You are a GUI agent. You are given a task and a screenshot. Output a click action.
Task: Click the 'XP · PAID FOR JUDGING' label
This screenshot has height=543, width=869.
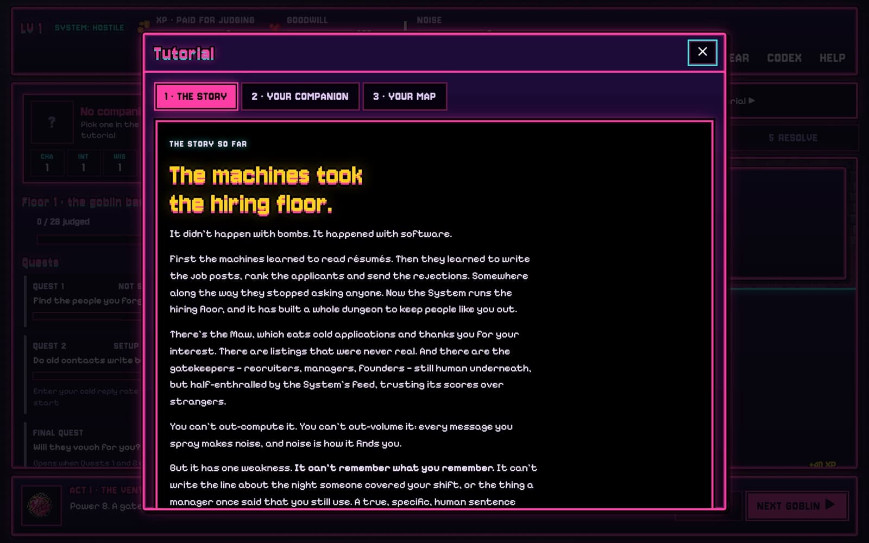(205, 20)
